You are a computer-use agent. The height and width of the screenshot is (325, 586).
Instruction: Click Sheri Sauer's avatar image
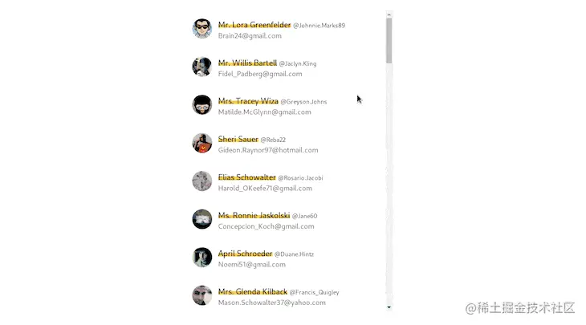(201, 143)
